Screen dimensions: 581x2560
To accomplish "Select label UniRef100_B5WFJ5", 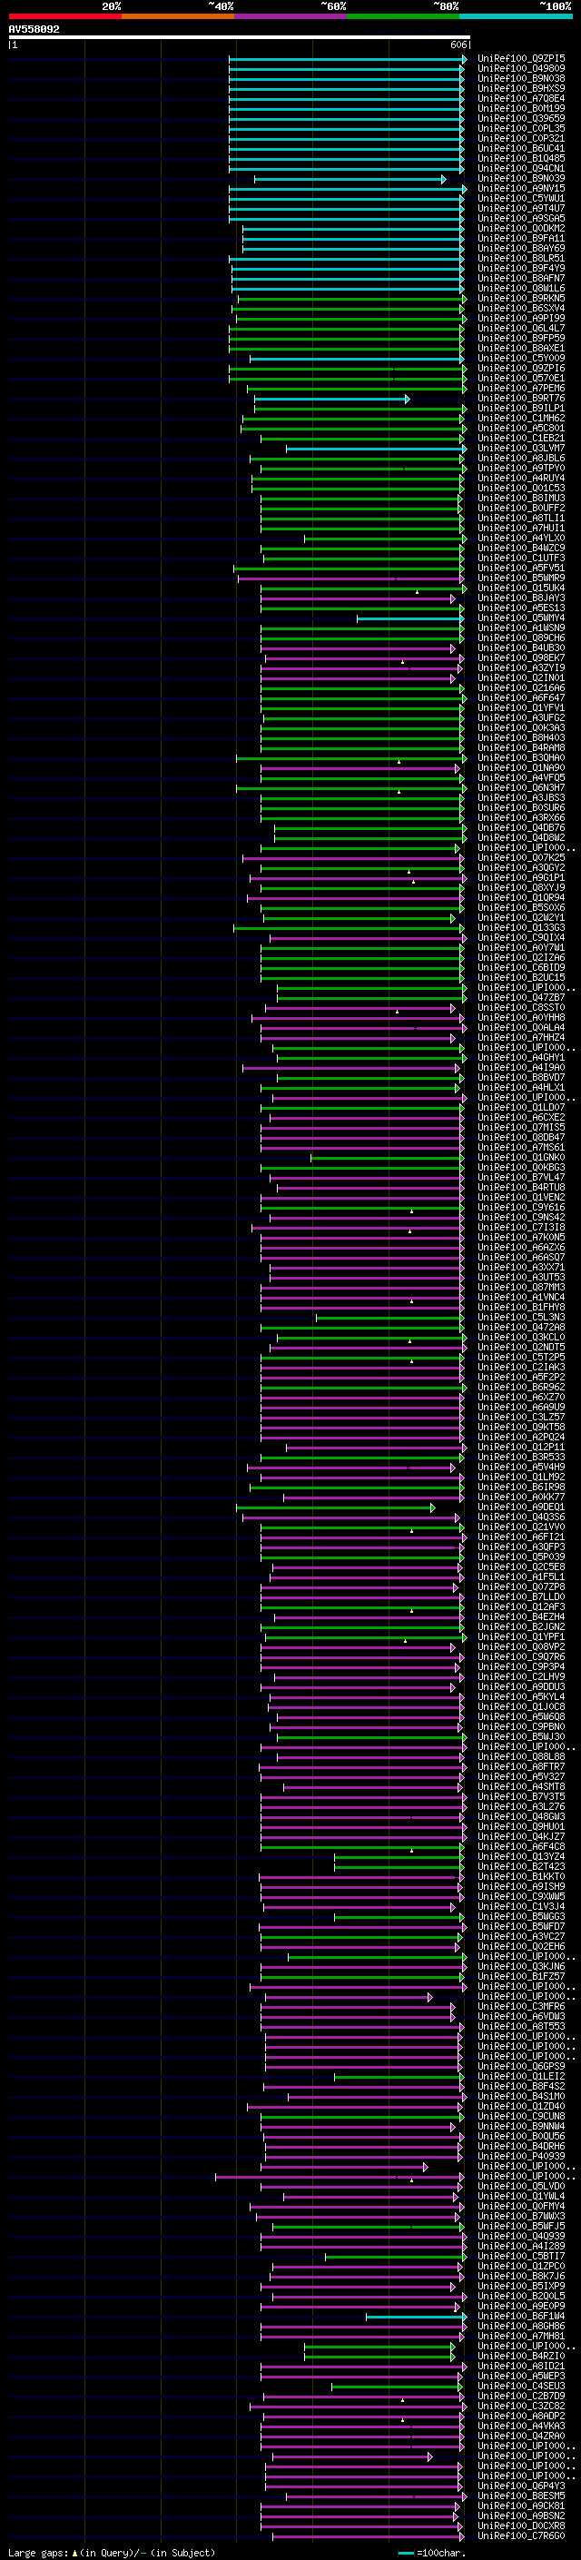I will click(x=521, y=2226).
